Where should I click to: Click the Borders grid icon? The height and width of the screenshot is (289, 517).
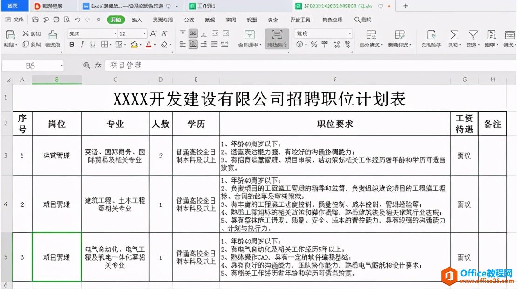pos(104,45)
